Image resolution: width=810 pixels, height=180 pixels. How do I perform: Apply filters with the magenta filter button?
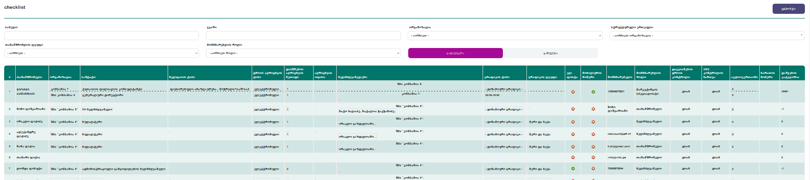pyautogui.click(x=455, y=53)
